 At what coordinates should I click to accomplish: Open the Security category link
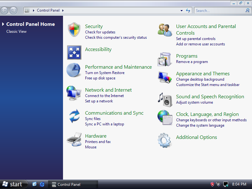pos(94,26)
